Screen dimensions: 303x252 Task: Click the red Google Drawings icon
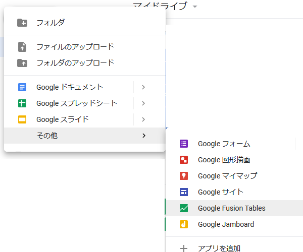(184, 160)
